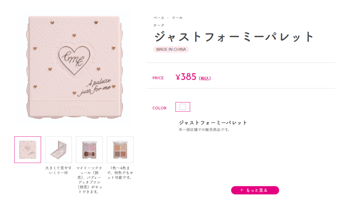View the thumbnail with blush and brush set

click(x=89, y=150)
